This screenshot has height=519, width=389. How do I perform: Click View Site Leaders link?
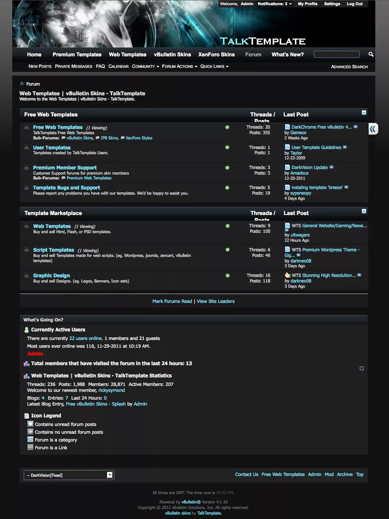(216, 301)
